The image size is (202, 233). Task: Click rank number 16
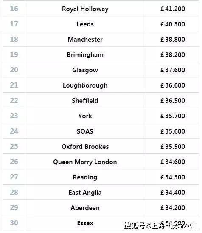pyautogui.click(x=14, y=9)
